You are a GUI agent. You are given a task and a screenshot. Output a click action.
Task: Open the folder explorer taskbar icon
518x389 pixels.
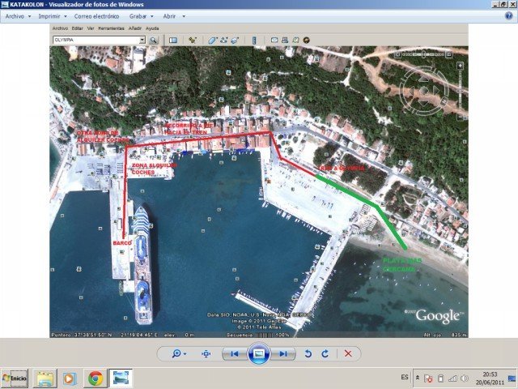(x=45, y=378)
